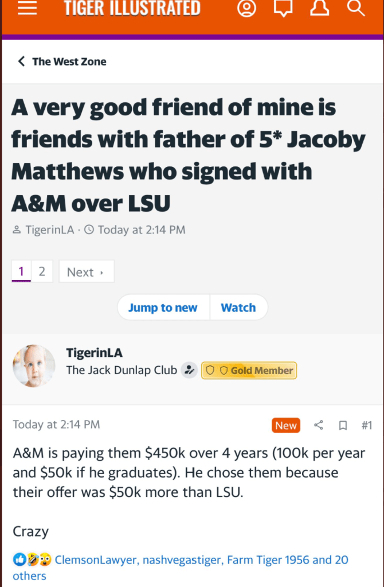Toggle Watch on this thread
This screenshot has height=587, width=384.
[x=238, y=308]
